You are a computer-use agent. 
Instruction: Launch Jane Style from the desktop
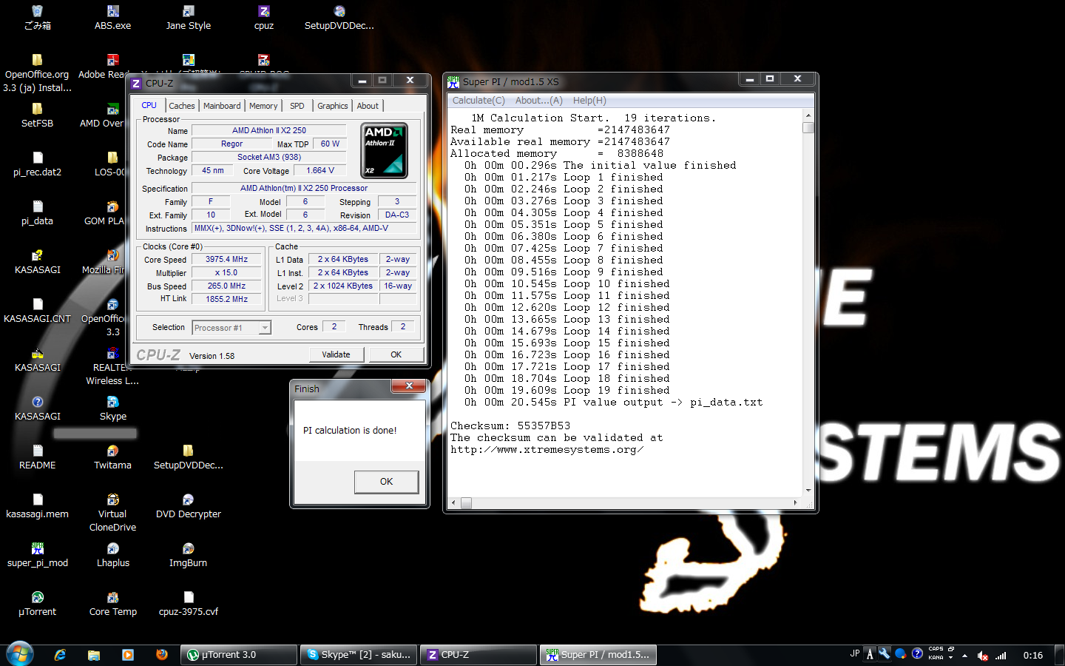(189, 18)
